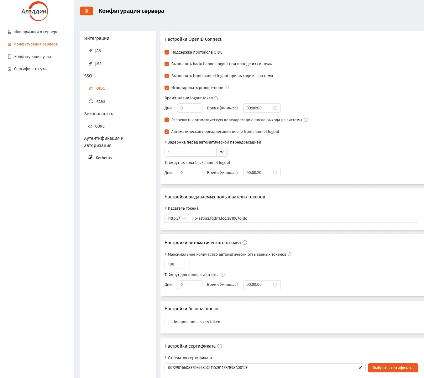Click the Издатель токена address input field
Screen dimensions: 424x378
(x=304, y=218)
